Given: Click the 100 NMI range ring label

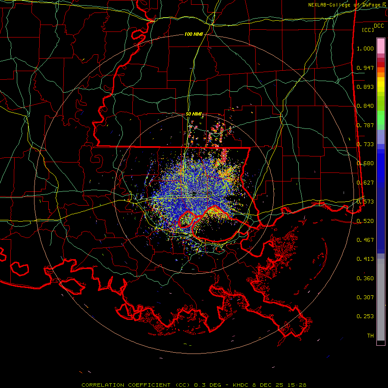Looking at the screenshot, I should click(x=194, y=34).
